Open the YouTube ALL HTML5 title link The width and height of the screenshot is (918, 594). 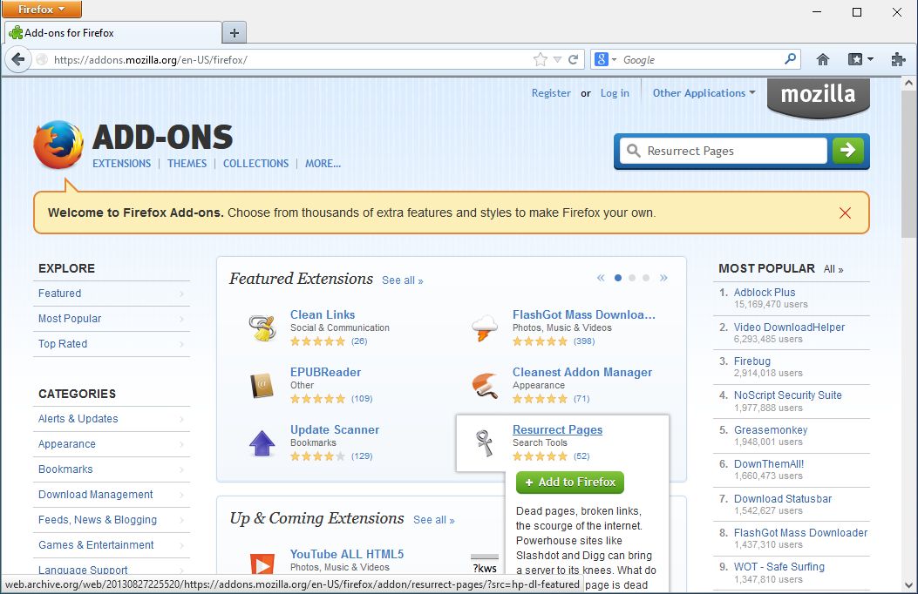[x=347, y=554]
